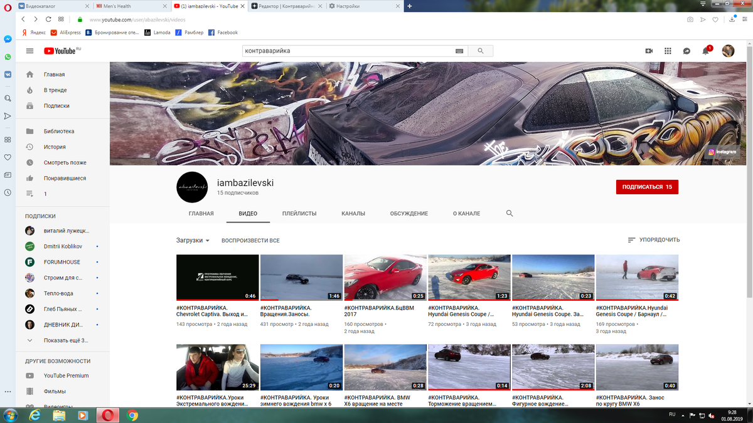Open Windows Explorer from the taskbar
Viewport: 753px width, 423px height.
tap(59, 415)
